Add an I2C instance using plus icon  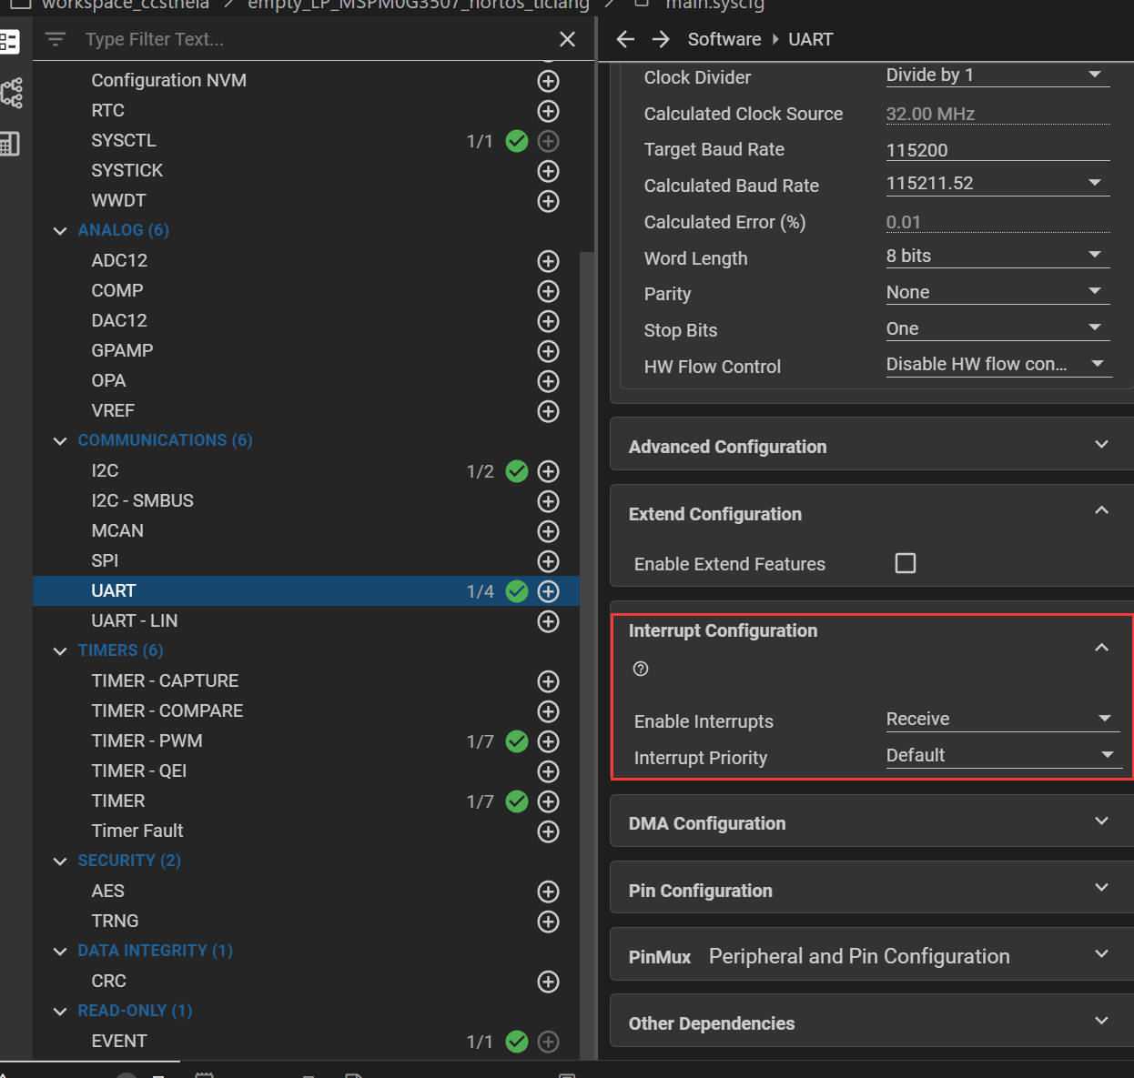pos(548,471)
